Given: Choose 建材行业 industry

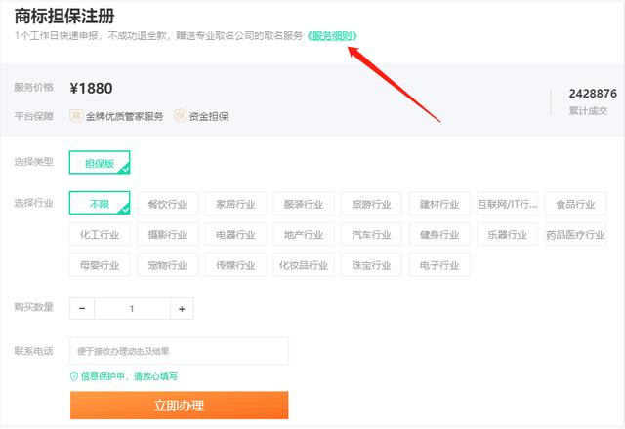Looking at the screenshot, I should pos(439,204).
